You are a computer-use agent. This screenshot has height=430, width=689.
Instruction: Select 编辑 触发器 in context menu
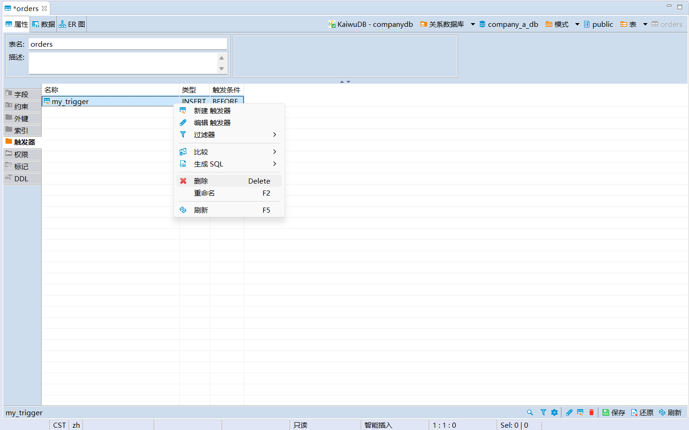pos(212,123)
